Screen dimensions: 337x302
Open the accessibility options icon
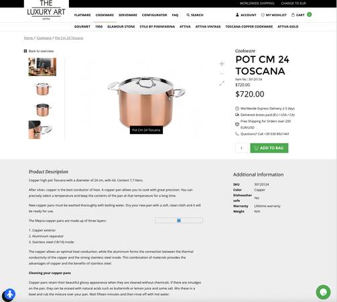[x=9, y=295]
